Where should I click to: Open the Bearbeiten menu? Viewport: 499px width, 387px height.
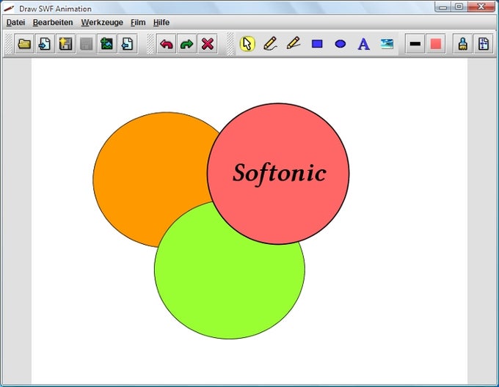click(x=53, y=23)
